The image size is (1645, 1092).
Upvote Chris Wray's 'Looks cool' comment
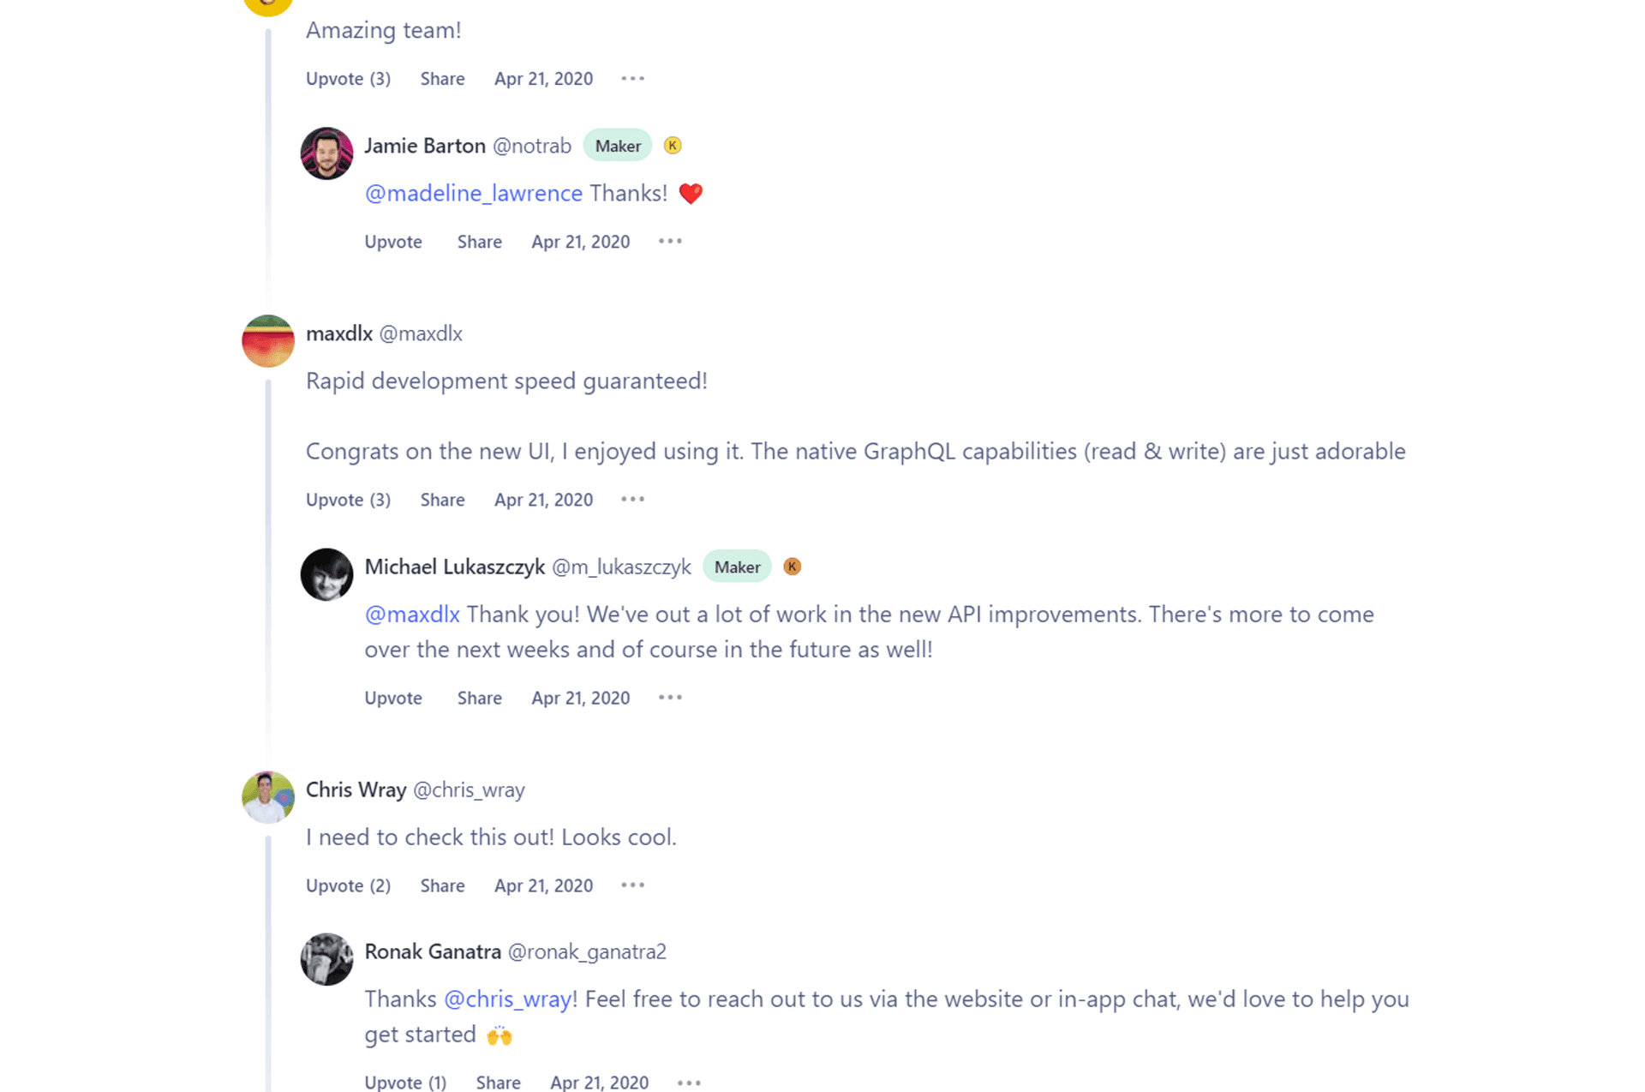(x=348, y=885)
